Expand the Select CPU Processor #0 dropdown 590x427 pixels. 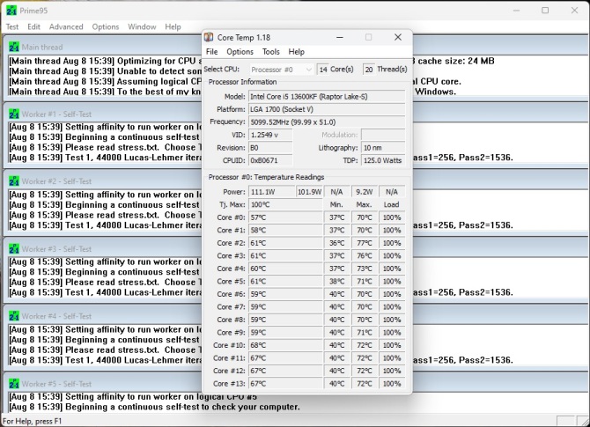(281, 69)
